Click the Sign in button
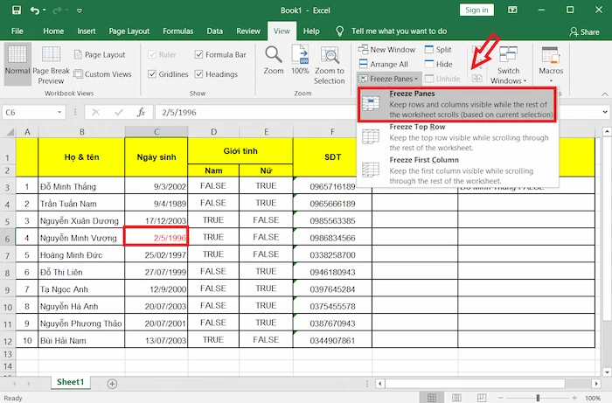Image resolution: width=612 pixels, height=403 pixels. coord(476,10)
